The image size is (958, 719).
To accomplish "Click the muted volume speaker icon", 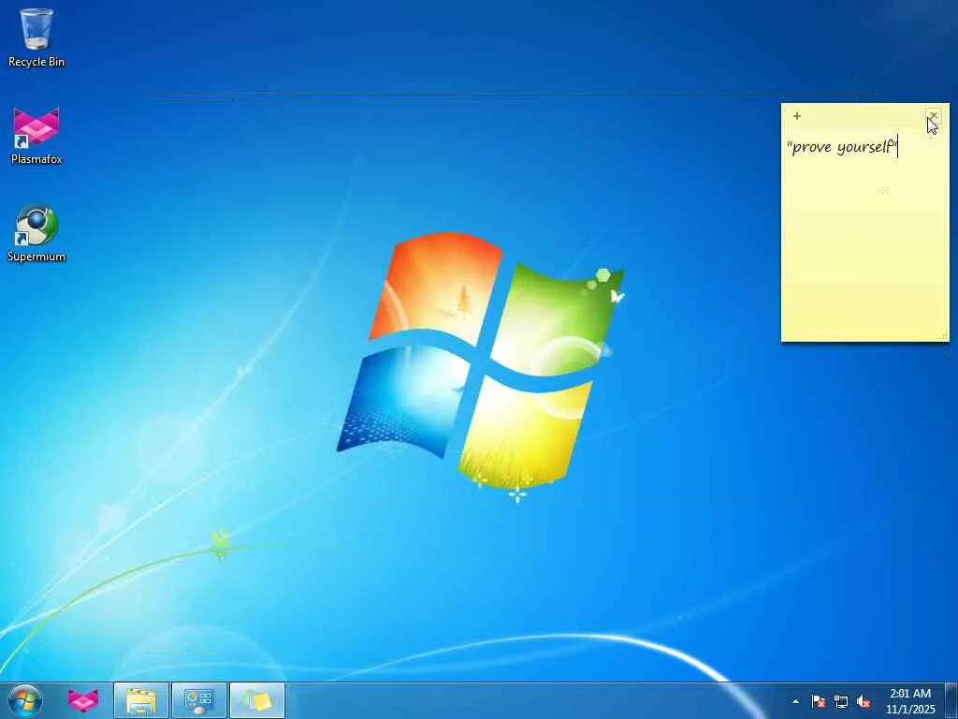I will (x=864, y=702).
